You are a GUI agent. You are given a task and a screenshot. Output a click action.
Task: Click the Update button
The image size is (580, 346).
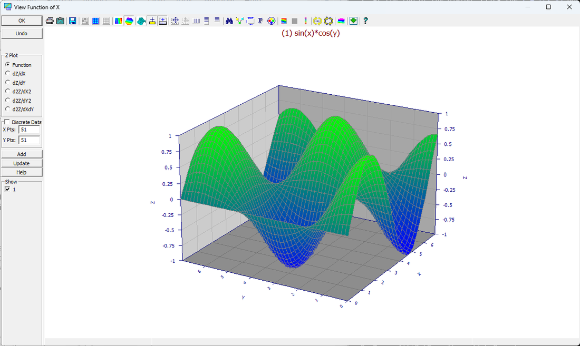click(x=22, y=163)
